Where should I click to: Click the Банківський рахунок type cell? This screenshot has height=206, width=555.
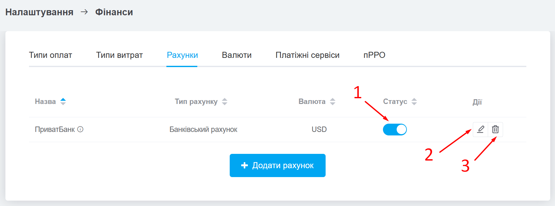[203, 129]
